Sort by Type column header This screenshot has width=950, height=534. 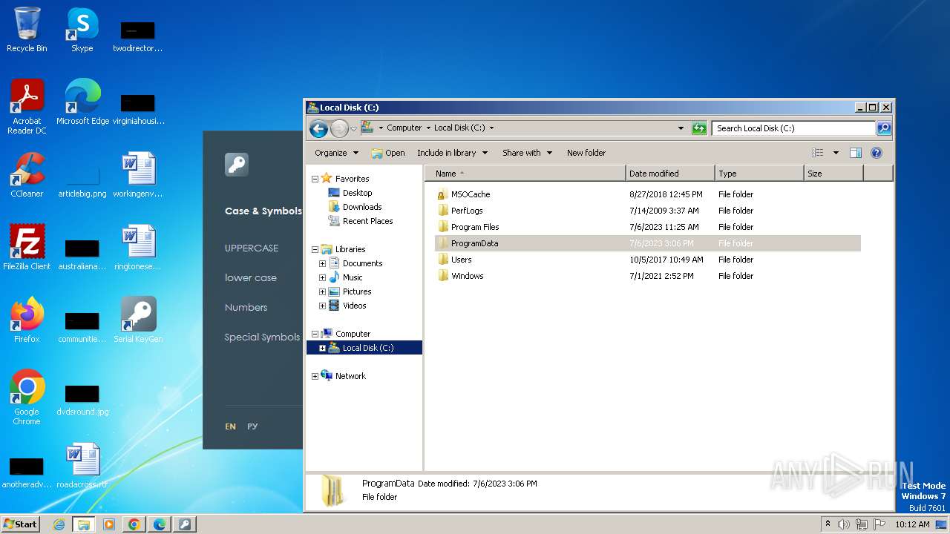(x=759, y=174)
